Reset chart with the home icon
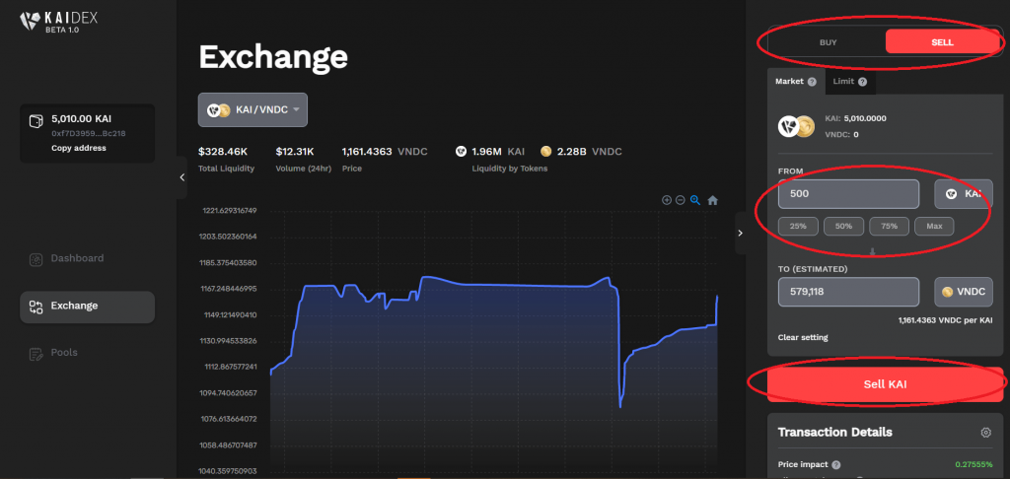The height and width of the screenshot is (479, 1010). point(712,200)
